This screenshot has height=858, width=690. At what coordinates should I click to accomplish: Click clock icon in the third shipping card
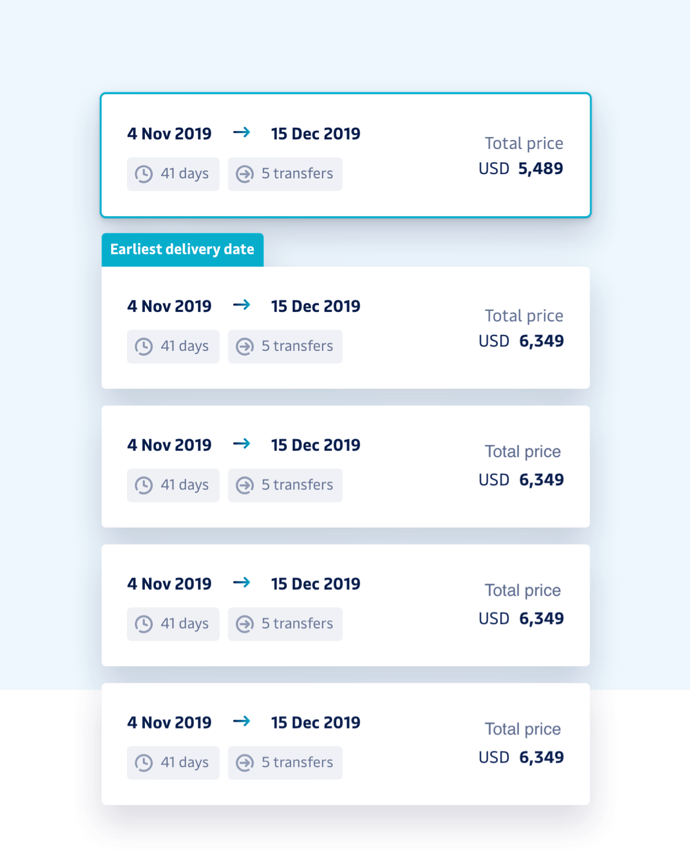(144, 485)
